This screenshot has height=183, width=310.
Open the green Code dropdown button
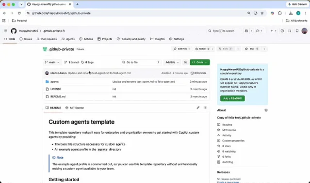point(200,62)
